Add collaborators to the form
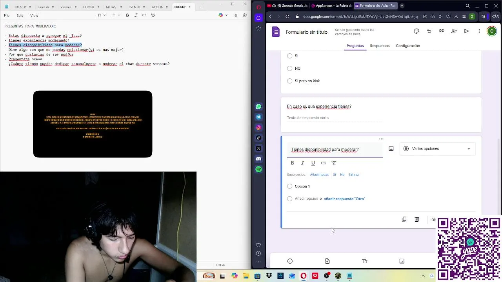Image resolution: width=502 pixels, height=282 pixels. (x=454, y=31)
